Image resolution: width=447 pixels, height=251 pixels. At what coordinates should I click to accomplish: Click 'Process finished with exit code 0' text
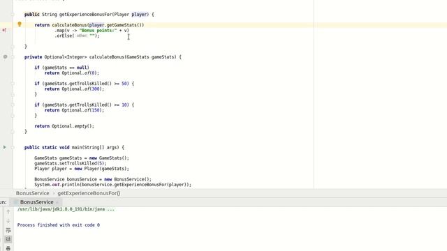point(59,225)
